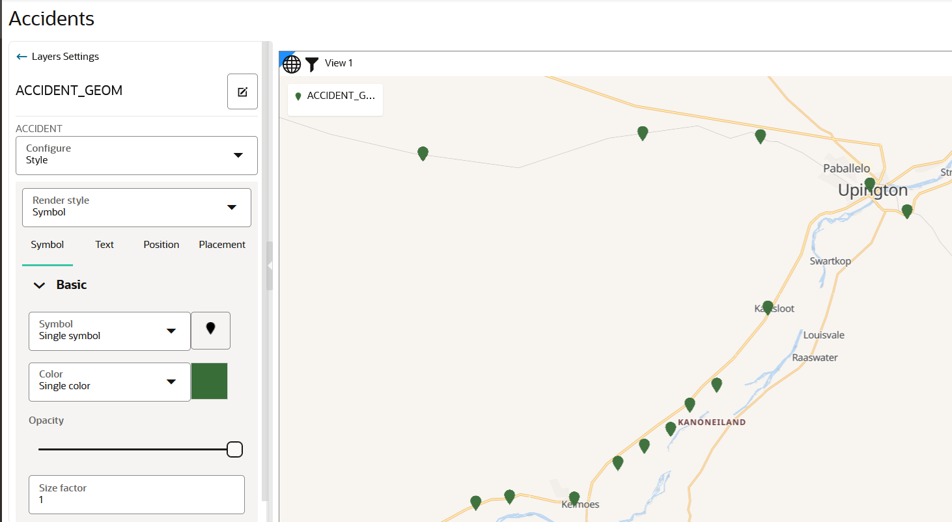Viewport: 952px width, 522px height.
Task: Switch to the Text tab
Action: (x=104, y=245)
